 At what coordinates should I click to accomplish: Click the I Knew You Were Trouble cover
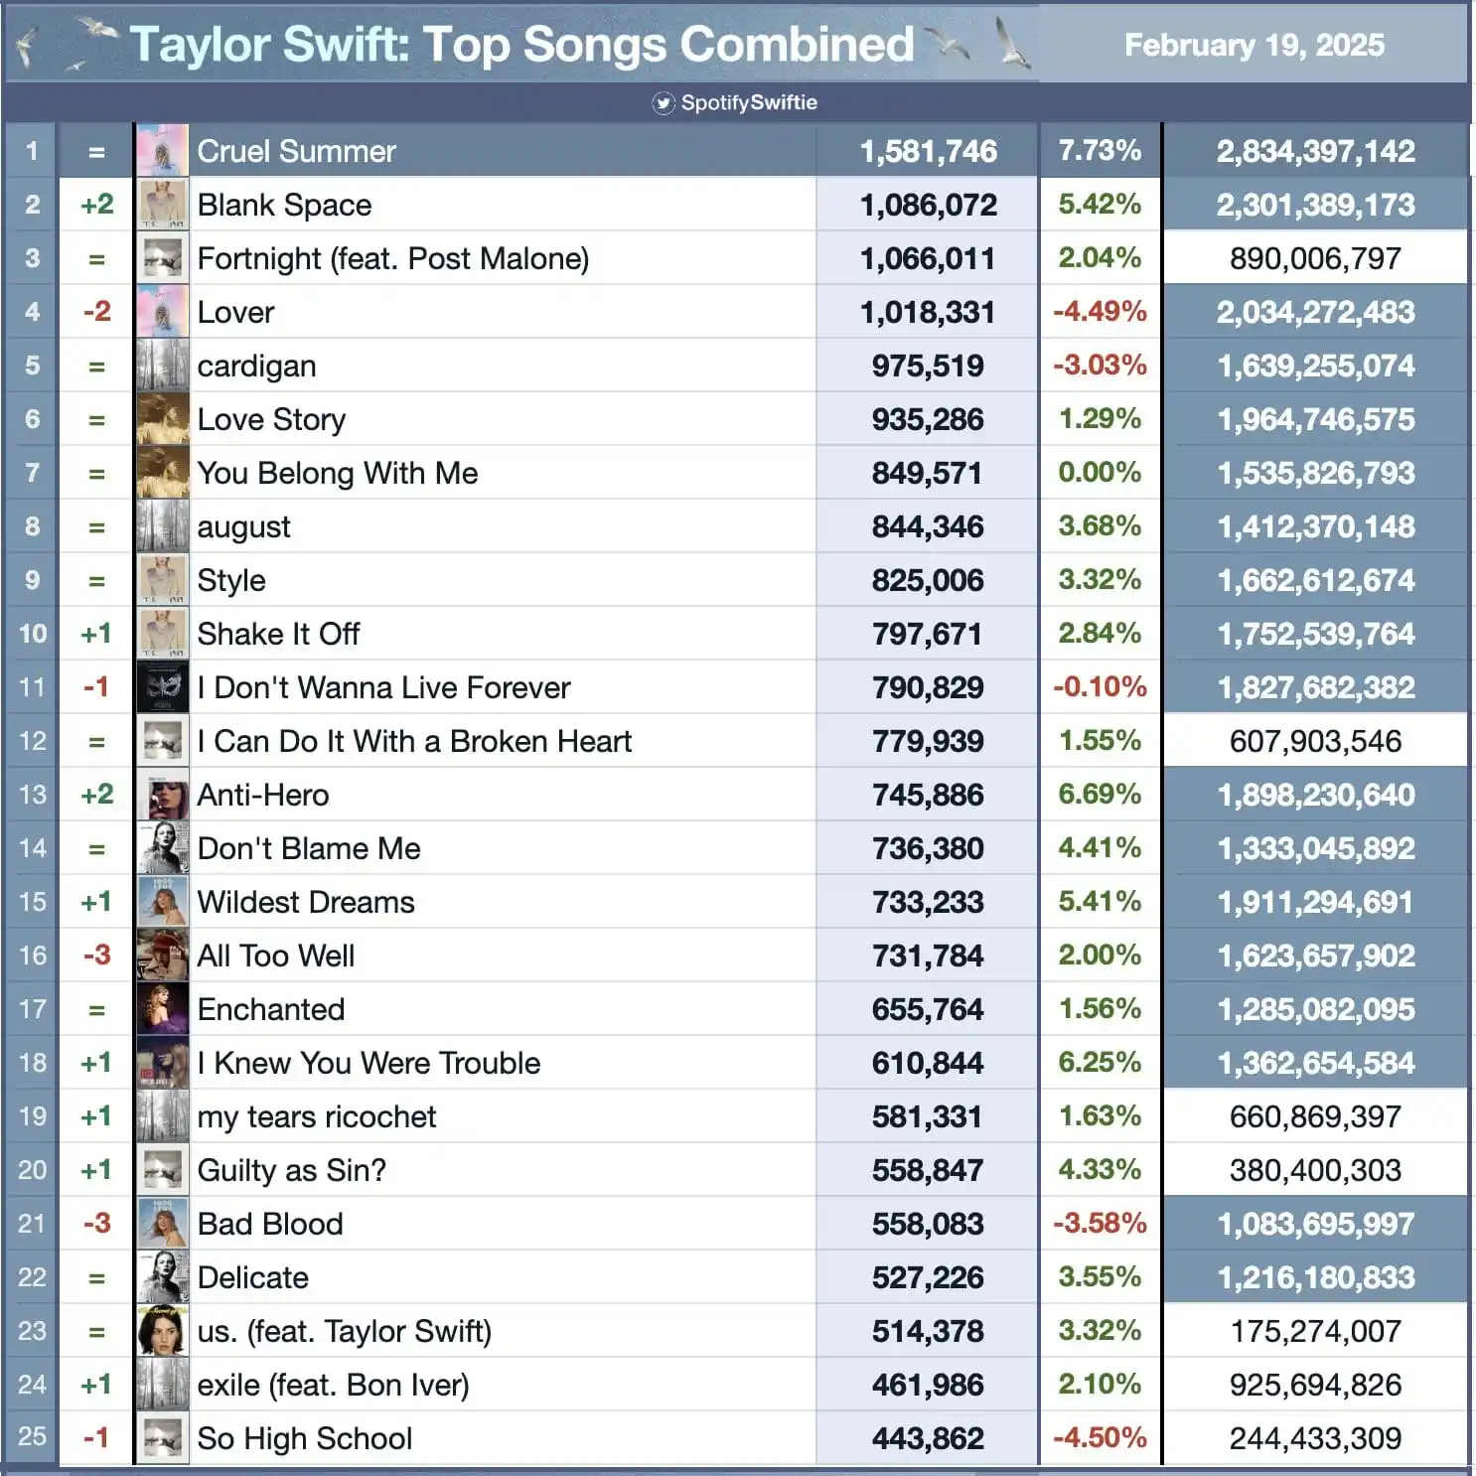[162, 1063]
